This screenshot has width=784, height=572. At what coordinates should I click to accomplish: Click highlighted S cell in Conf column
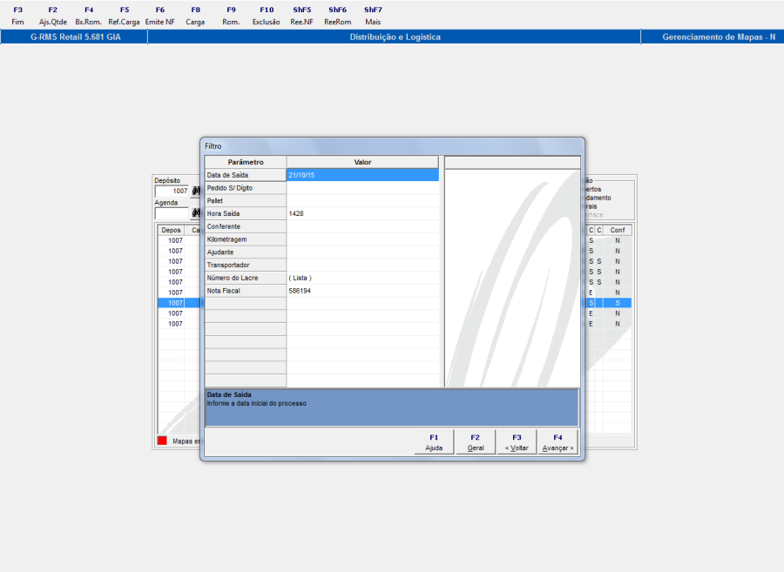(618, 303)
